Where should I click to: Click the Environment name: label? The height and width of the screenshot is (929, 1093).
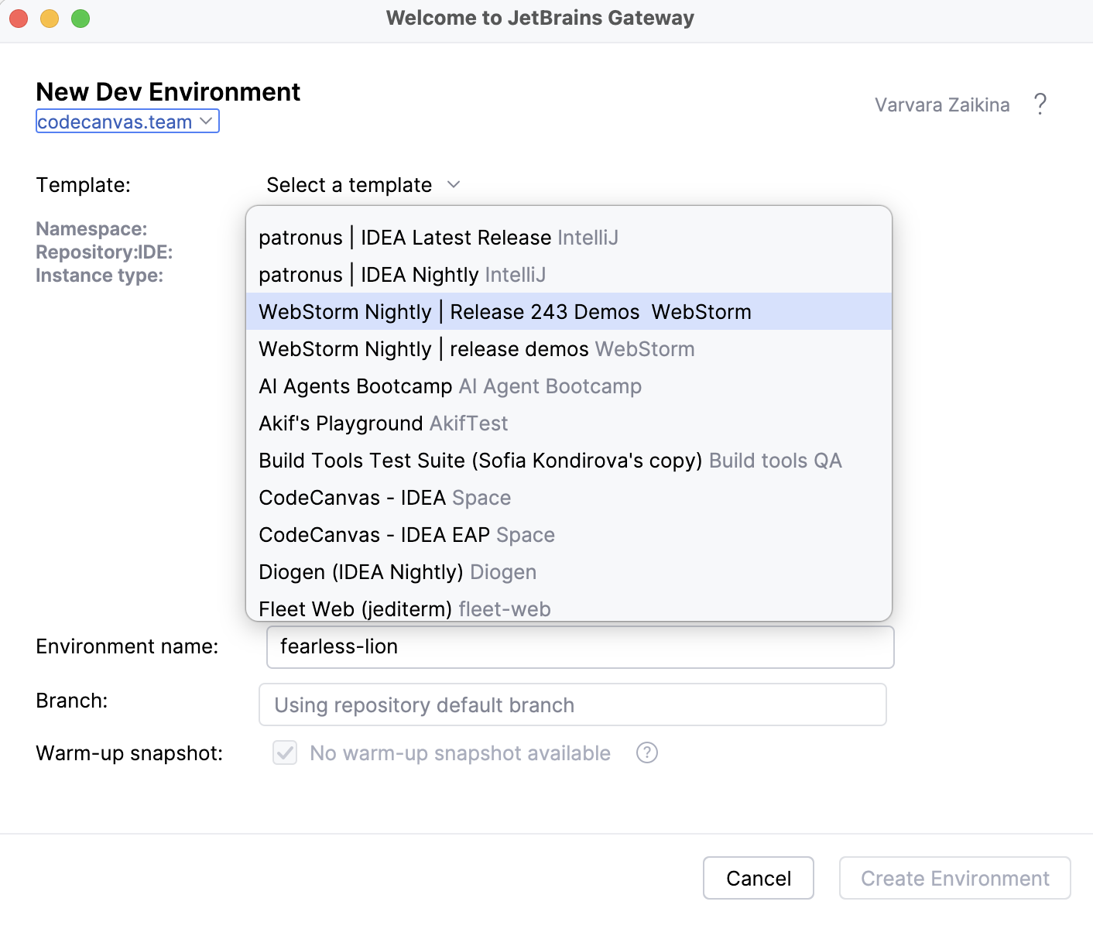click(x=128, y=646)
